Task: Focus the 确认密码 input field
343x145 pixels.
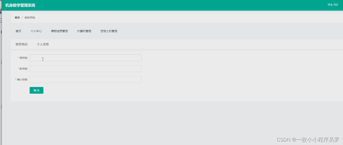Action: (x=85, y=80)
